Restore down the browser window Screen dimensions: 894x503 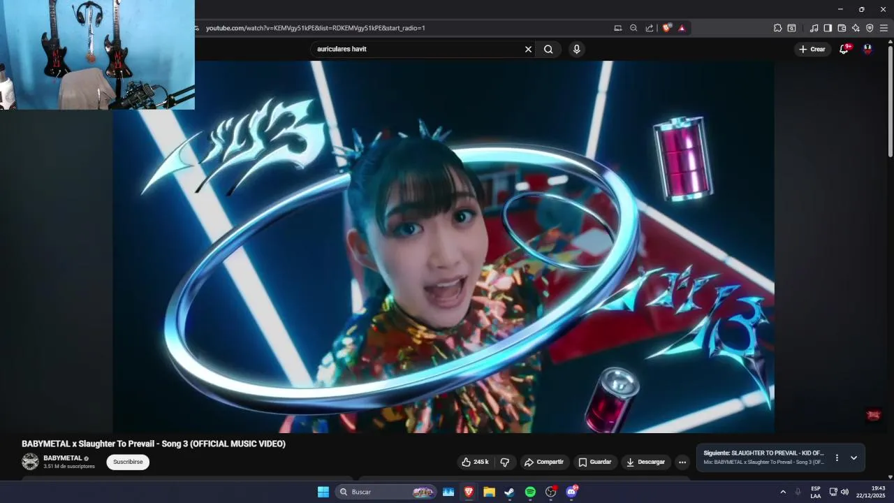[861, 9]
